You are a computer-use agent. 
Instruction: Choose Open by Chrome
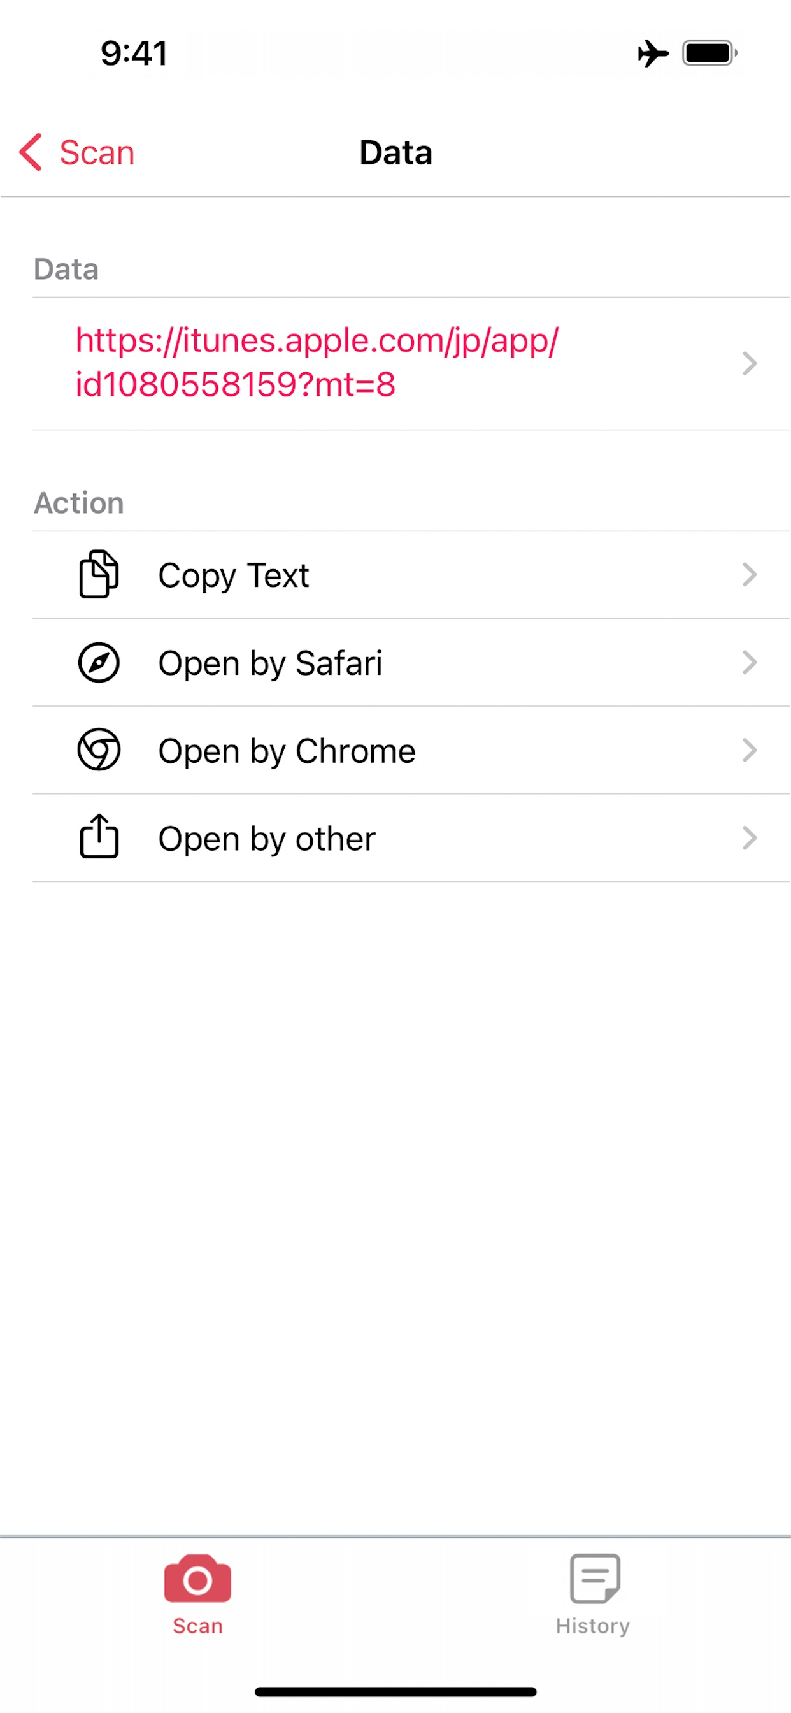(x=287, y=751)
